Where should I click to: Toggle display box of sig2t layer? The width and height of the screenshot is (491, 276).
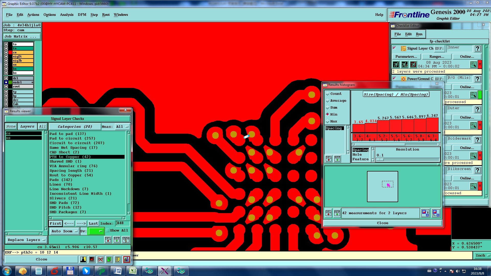pyautogui.click(x=6, y=56)
